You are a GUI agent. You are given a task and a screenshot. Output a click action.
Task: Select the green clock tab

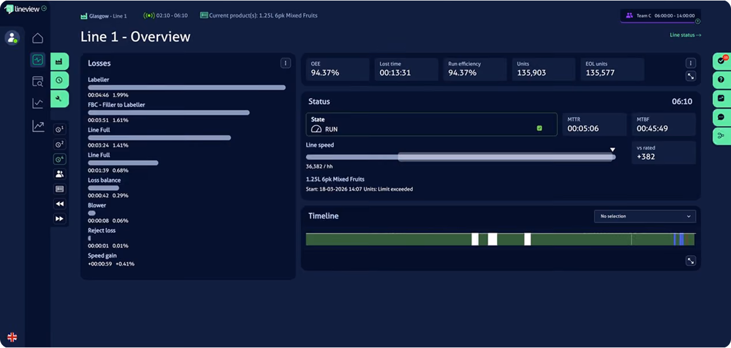click(59, 80)
